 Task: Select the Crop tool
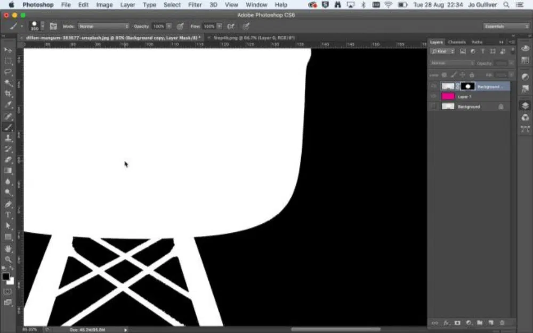click(8, 94)
